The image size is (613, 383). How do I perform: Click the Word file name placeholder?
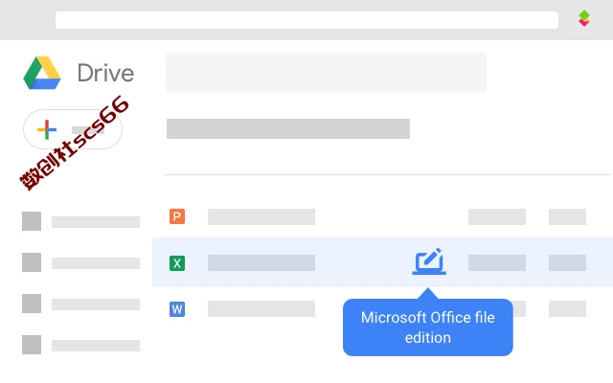tap(261, 308)
